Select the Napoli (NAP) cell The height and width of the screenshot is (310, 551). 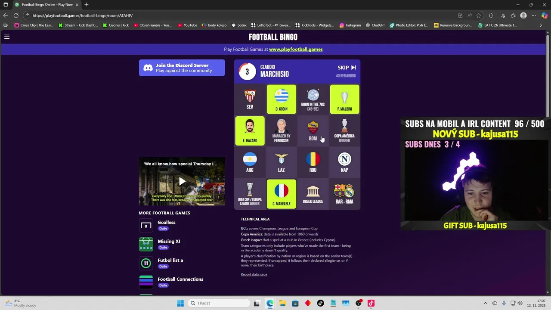tap(344, 162)
